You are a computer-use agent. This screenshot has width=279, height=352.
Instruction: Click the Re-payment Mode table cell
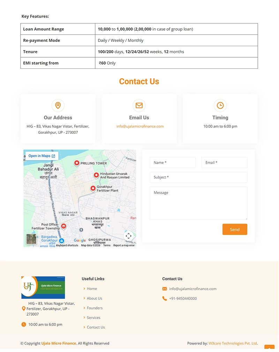[x=58, y=41]
